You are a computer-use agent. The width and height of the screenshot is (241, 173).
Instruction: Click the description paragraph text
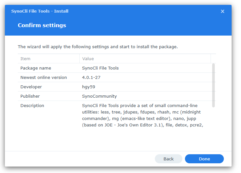[143, 115]
